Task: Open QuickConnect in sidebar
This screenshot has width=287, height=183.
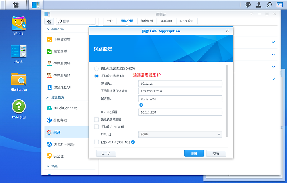Action: [x=67, y=108]
